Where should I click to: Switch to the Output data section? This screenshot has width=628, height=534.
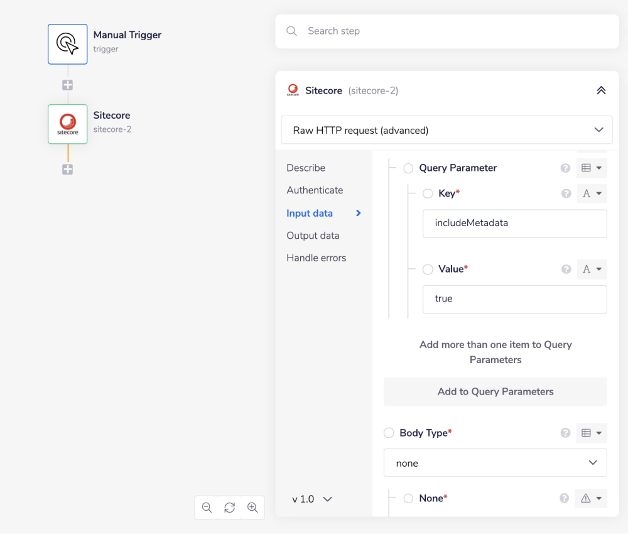pos(313,236)
